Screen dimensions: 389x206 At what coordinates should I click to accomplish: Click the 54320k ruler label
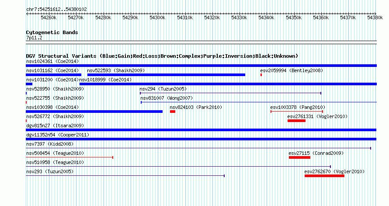pyautogui.click(x=212, y=17)
